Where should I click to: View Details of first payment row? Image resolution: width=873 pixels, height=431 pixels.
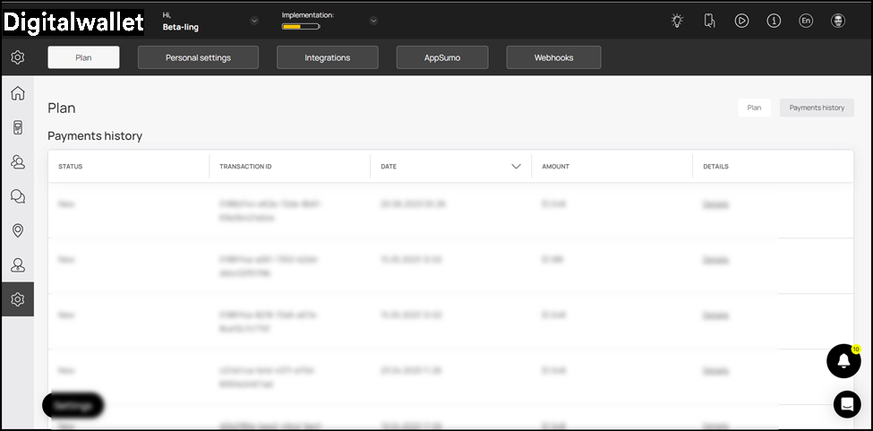(715, 203)
